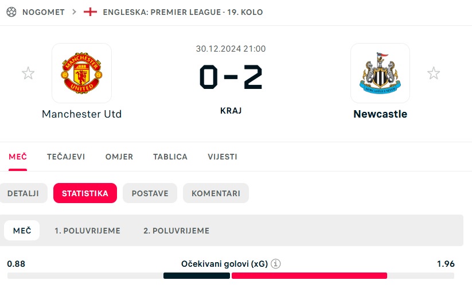Open the xG info icon
The width and height of the screenshot is (472, 288).
pyautogui.click(x=276, y=264)
